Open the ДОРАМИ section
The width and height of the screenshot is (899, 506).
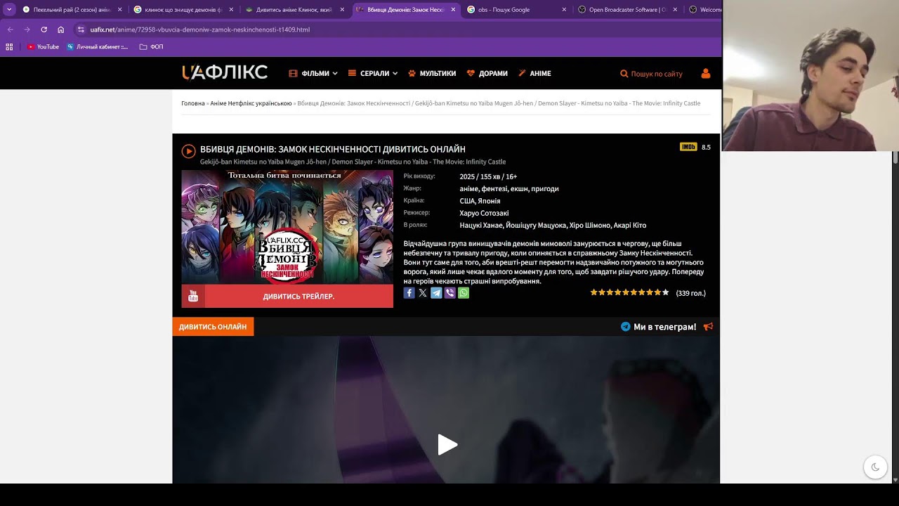pos(487,74)
